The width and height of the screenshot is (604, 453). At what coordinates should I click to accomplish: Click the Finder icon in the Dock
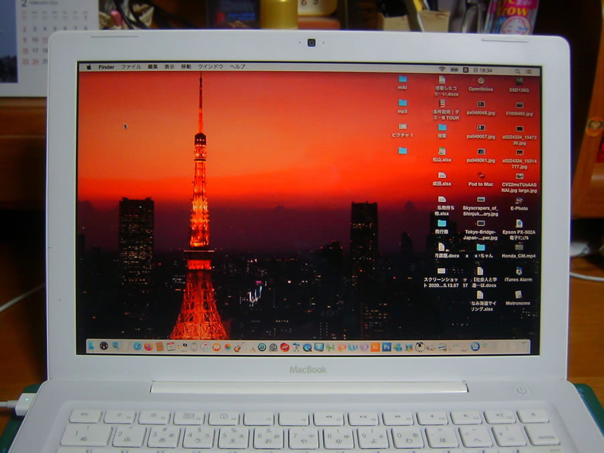coord(91,346)
